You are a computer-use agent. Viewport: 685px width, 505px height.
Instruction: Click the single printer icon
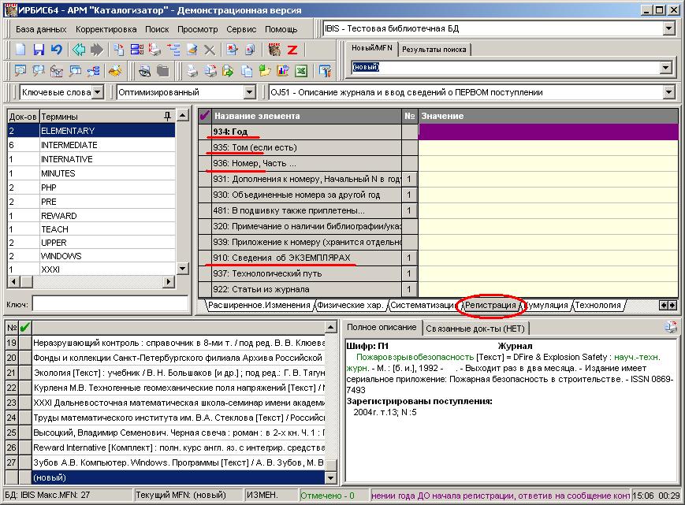coord(192,71)
